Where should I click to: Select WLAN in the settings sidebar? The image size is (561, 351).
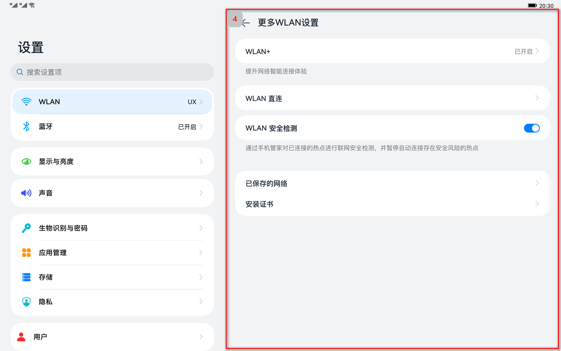point(112,102)
